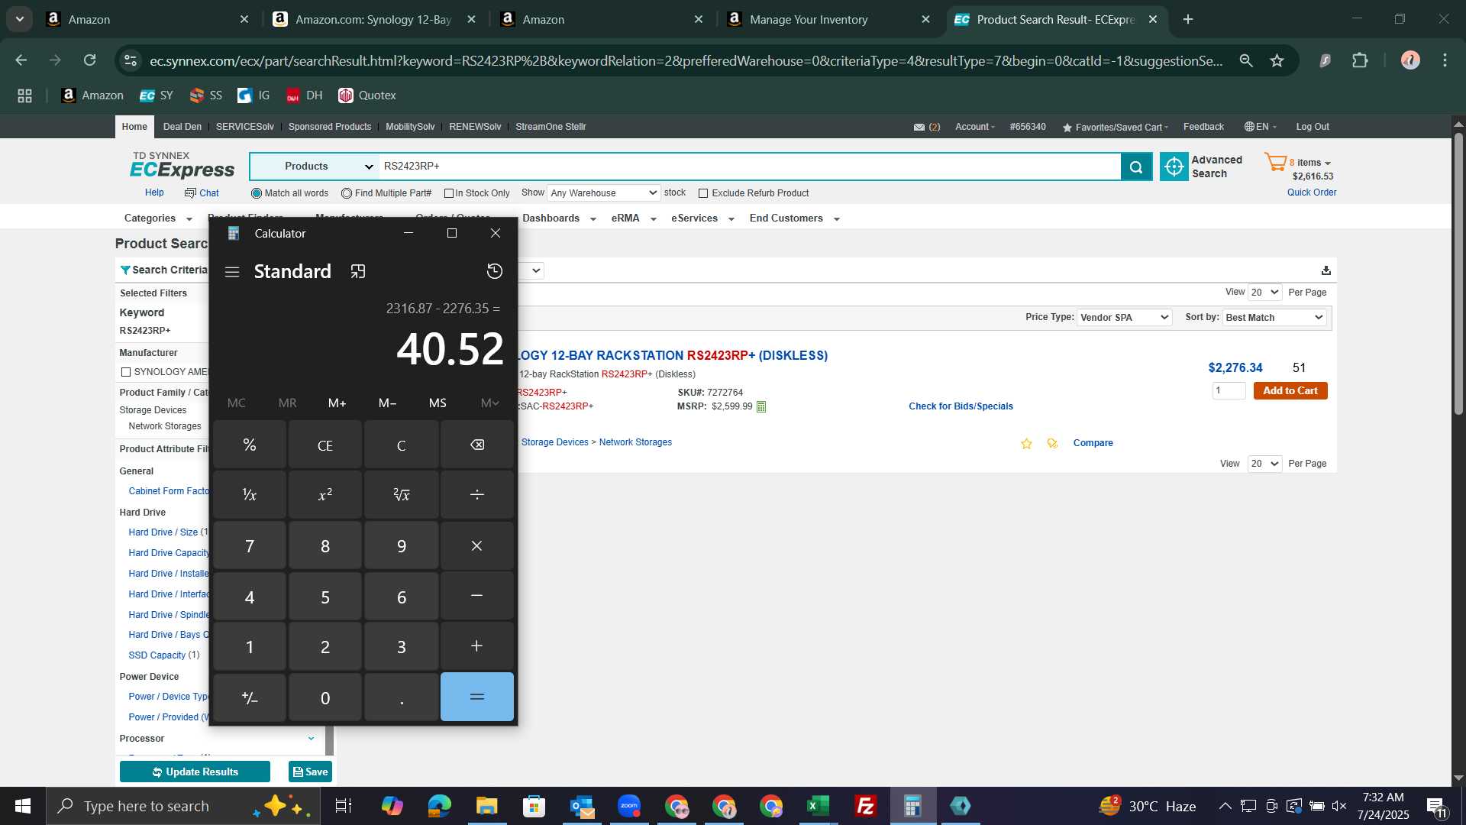Open the shopping cart icon

click(x=1275, y=163)
